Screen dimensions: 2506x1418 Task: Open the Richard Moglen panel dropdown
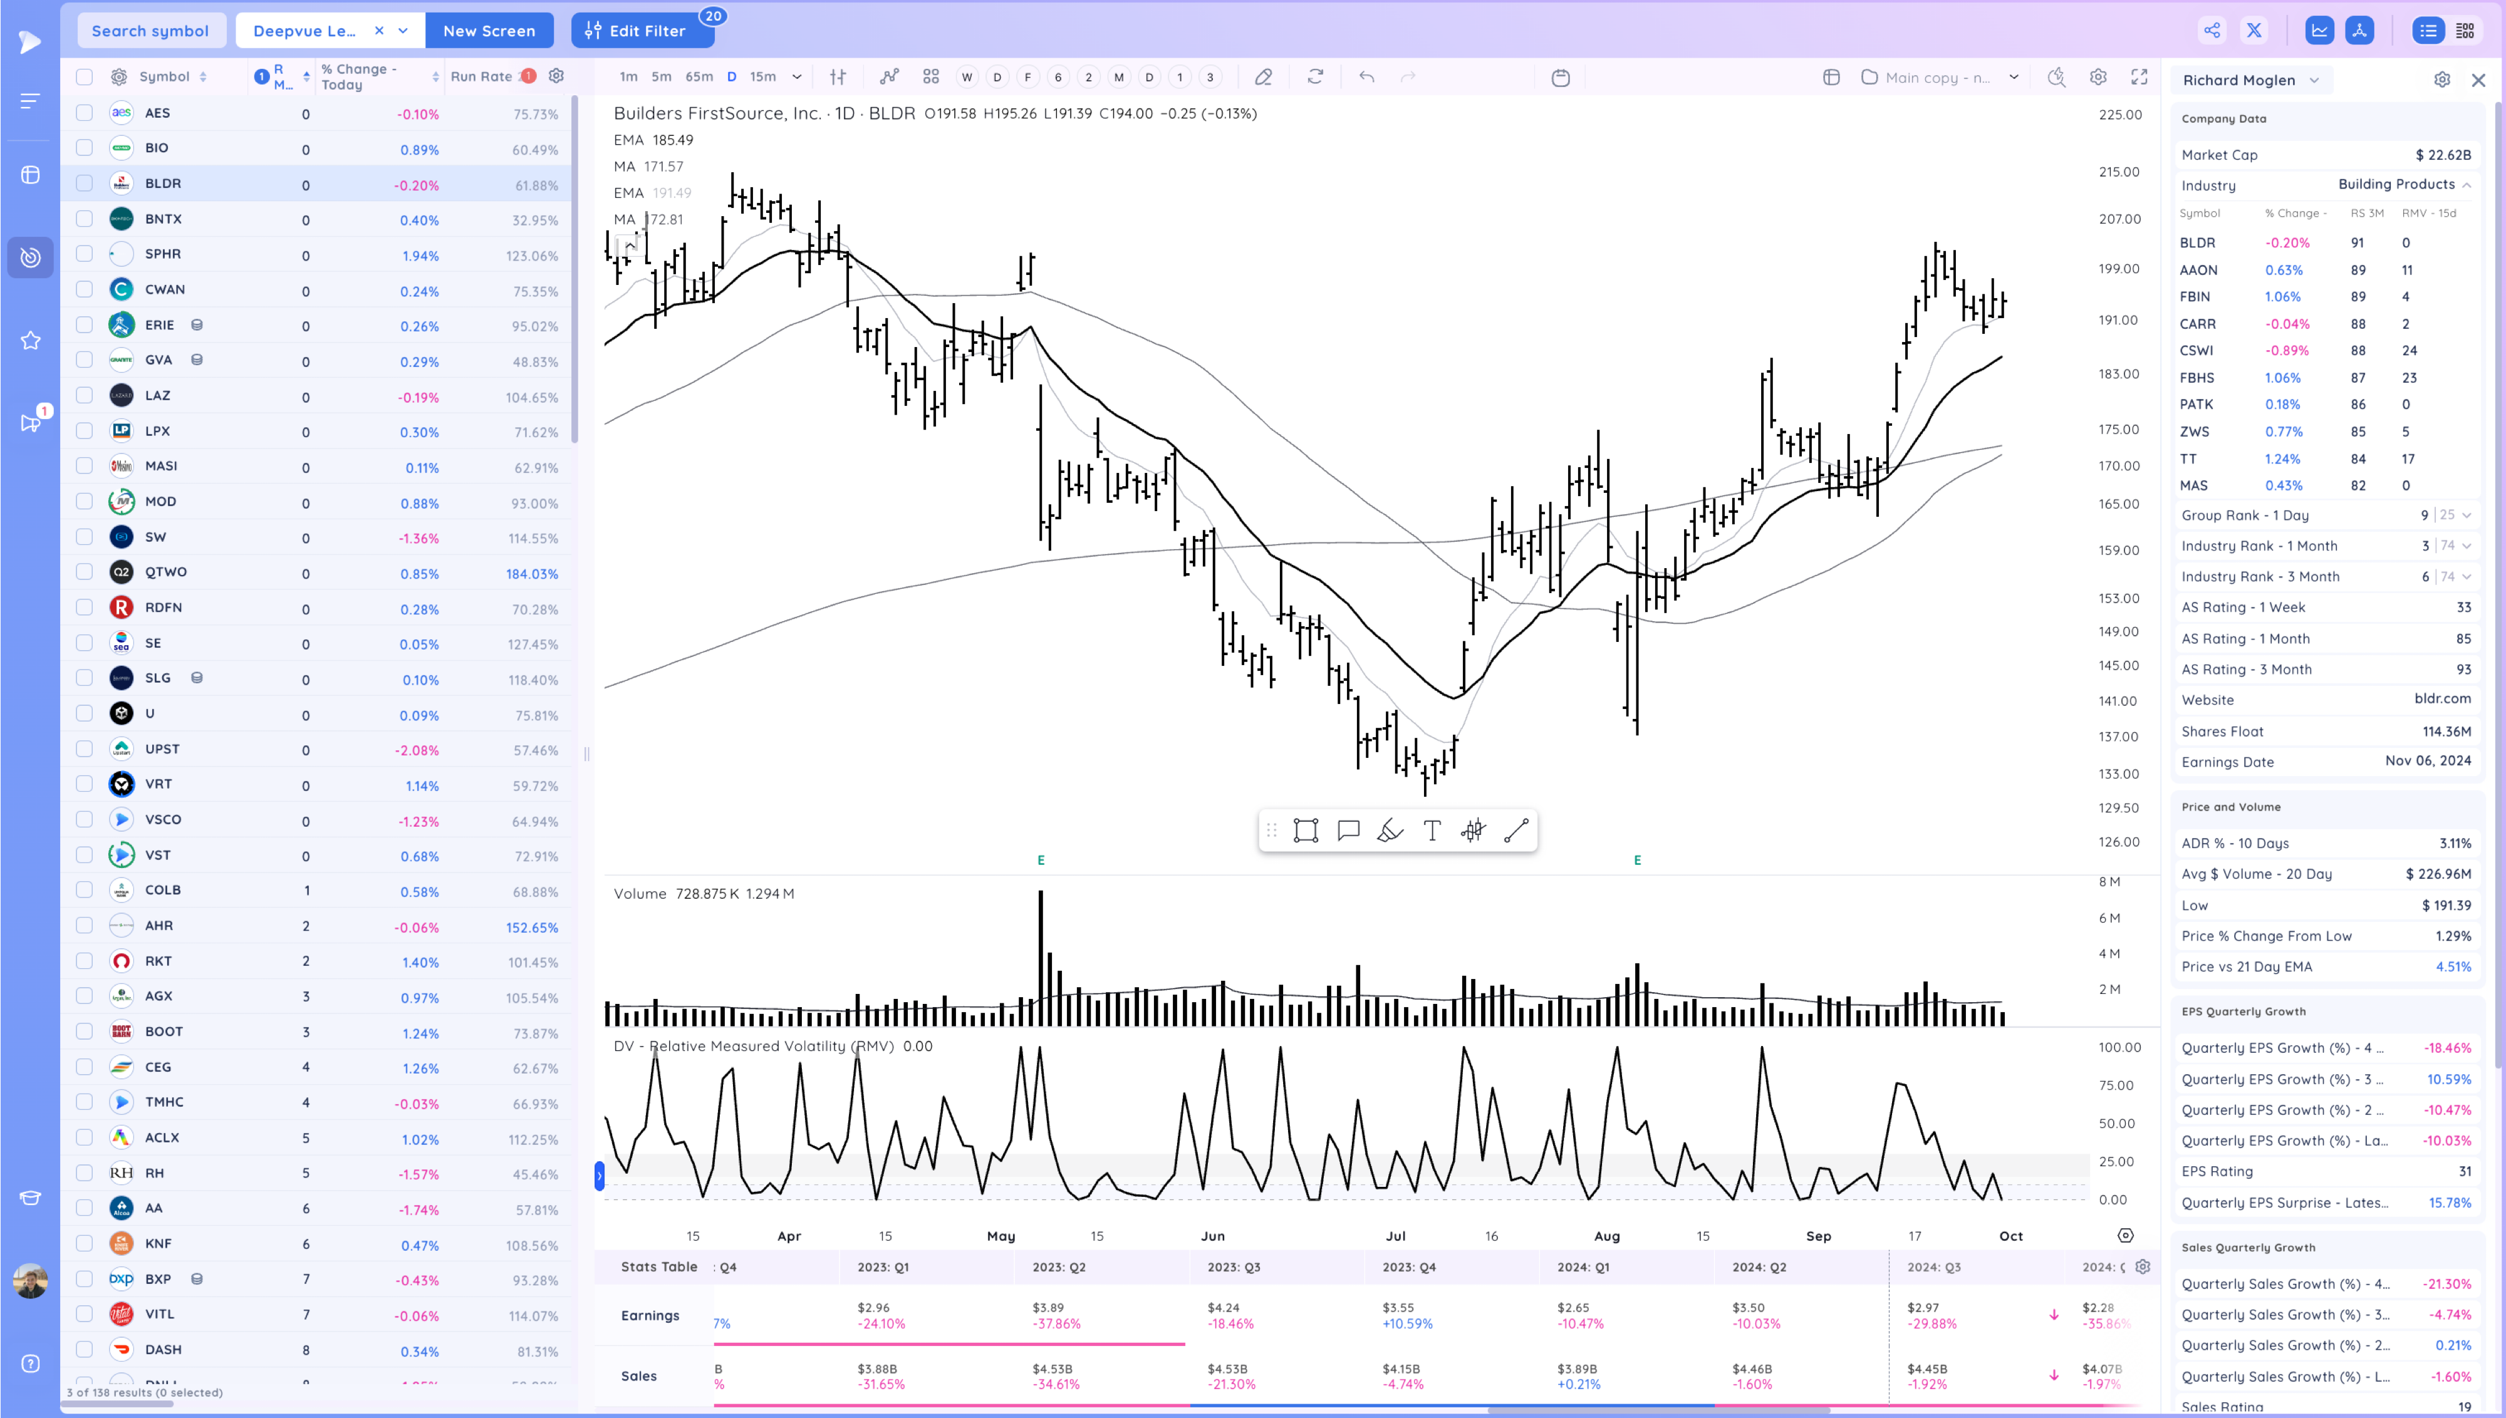pos(2314,80)
